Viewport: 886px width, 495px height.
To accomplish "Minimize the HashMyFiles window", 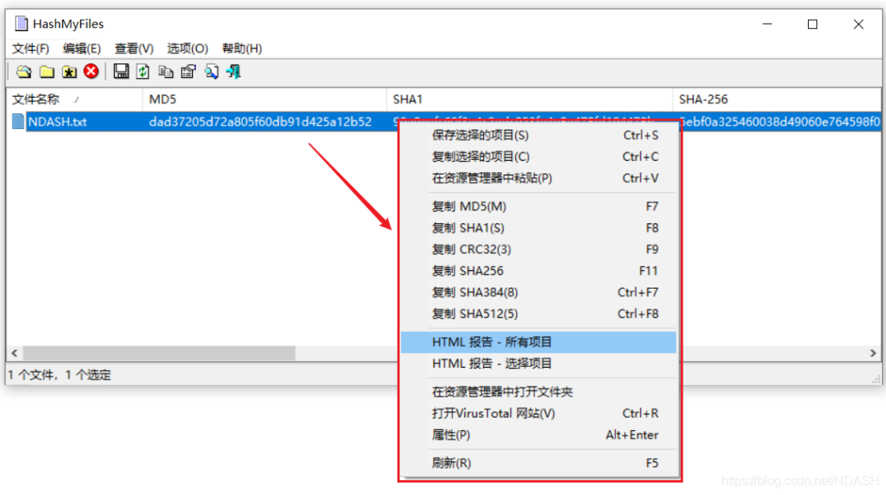I will tap(767, 24).
